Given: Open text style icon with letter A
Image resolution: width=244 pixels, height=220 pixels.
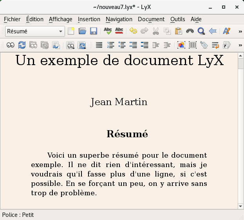Looking at the screenshot, I should coord(226,31).
